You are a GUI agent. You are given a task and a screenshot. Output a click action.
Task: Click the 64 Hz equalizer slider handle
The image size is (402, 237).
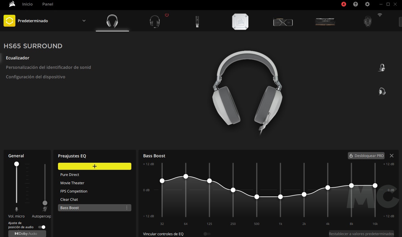186,176
